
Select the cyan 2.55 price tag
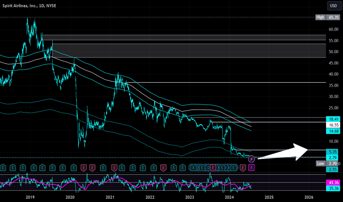point(332,169)
